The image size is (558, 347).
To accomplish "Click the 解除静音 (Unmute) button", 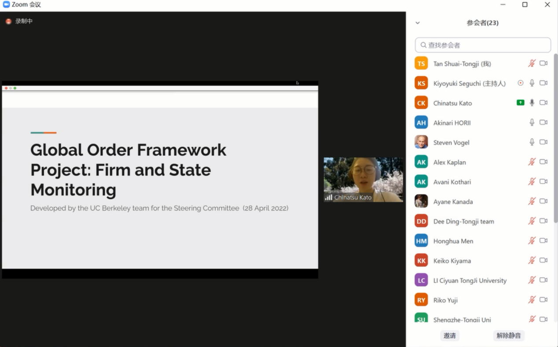I will pyautogui.click(x=509, y=336).
